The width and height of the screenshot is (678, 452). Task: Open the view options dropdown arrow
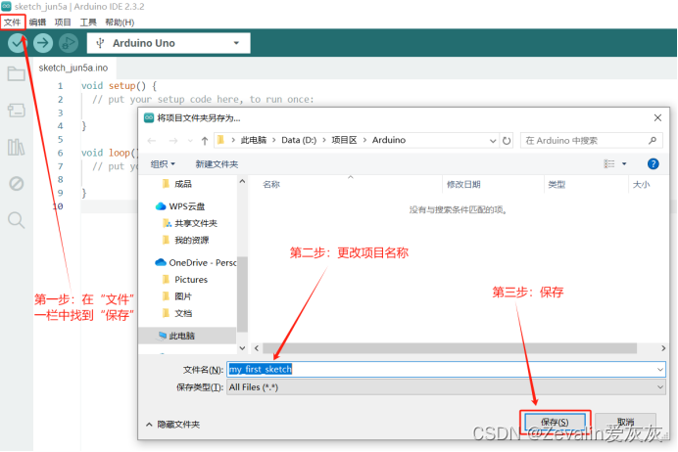[x=624, y=164]
